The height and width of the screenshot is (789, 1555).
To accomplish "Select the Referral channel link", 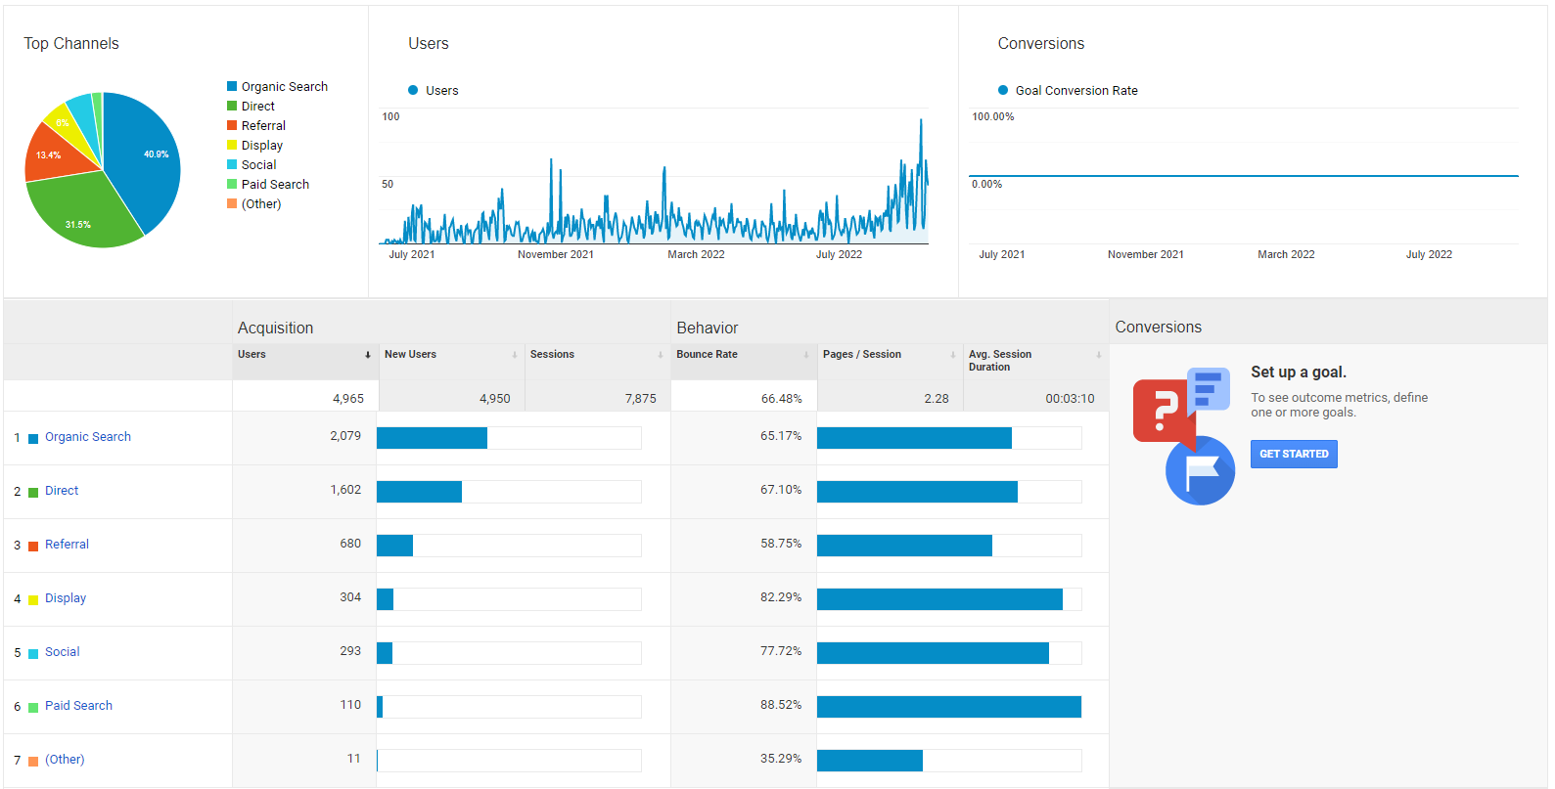I will [67, 545].
